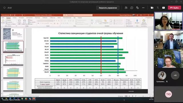Open the Раздел dropdown in Слайды group

click(31, 24)
